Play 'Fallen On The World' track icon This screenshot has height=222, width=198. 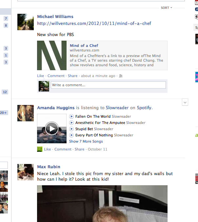coord(71,116)
